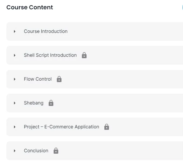Image resolution: width=183 pixels, height=163 pixels.
Task: Click the partially visible blue icon near the heading
Action: (182, 7)
